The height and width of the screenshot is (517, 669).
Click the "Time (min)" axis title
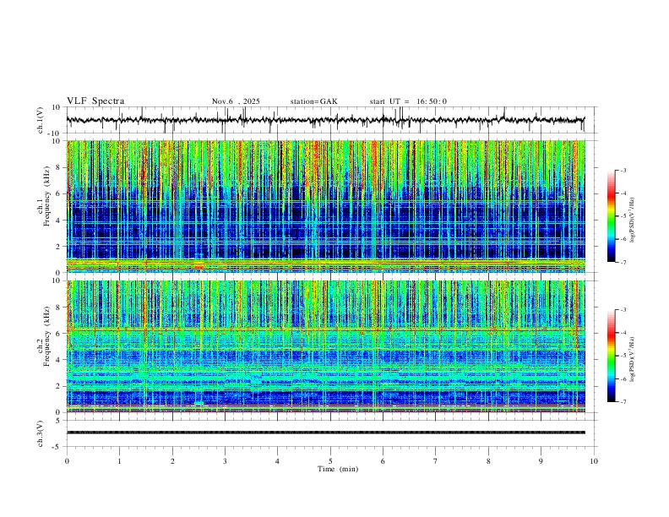pyautogui.click(x=338, y=469)
